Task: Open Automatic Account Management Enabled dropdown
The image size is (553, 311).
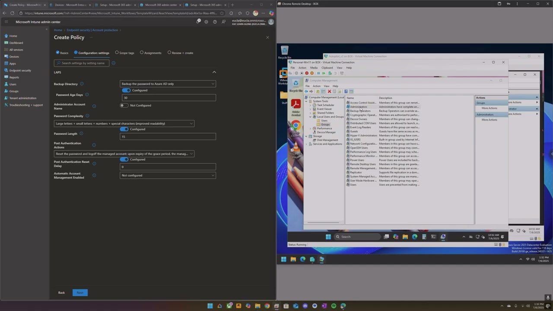Action: tap(168, 175)
